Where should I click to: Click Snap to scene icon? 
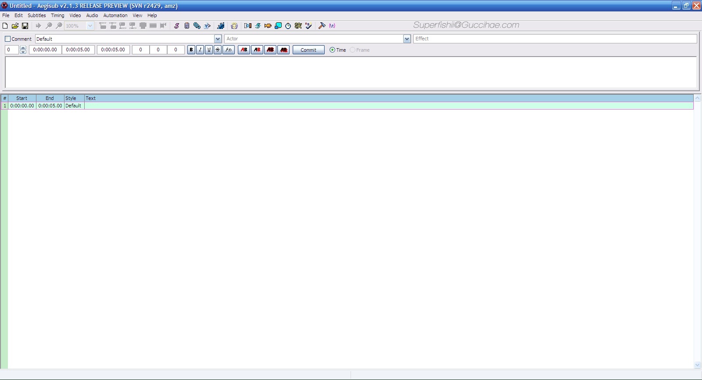pyautogui.click(x=153, y=26)
